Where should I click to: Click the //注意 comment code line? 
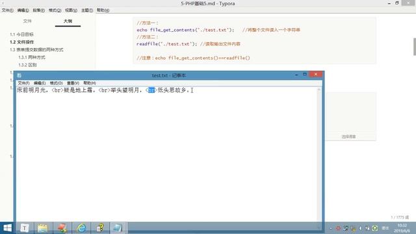193,58
